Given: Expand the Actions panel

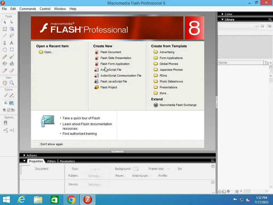Looking at the screenshot, I should (24, 155).
